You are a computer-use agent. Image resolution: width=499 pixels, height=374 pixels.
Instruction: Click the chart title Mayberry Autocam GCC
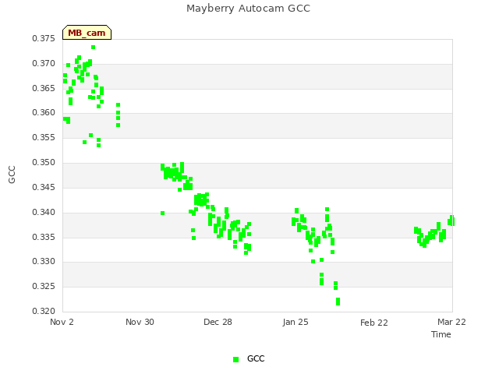pos(248,9)
